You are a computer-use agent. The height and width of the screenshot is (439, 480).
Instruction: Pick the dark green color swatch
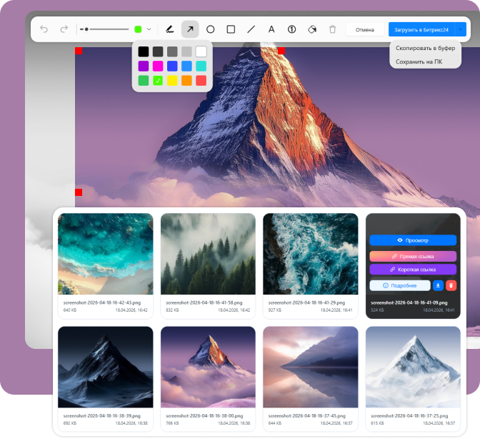(x=144, y=81)
